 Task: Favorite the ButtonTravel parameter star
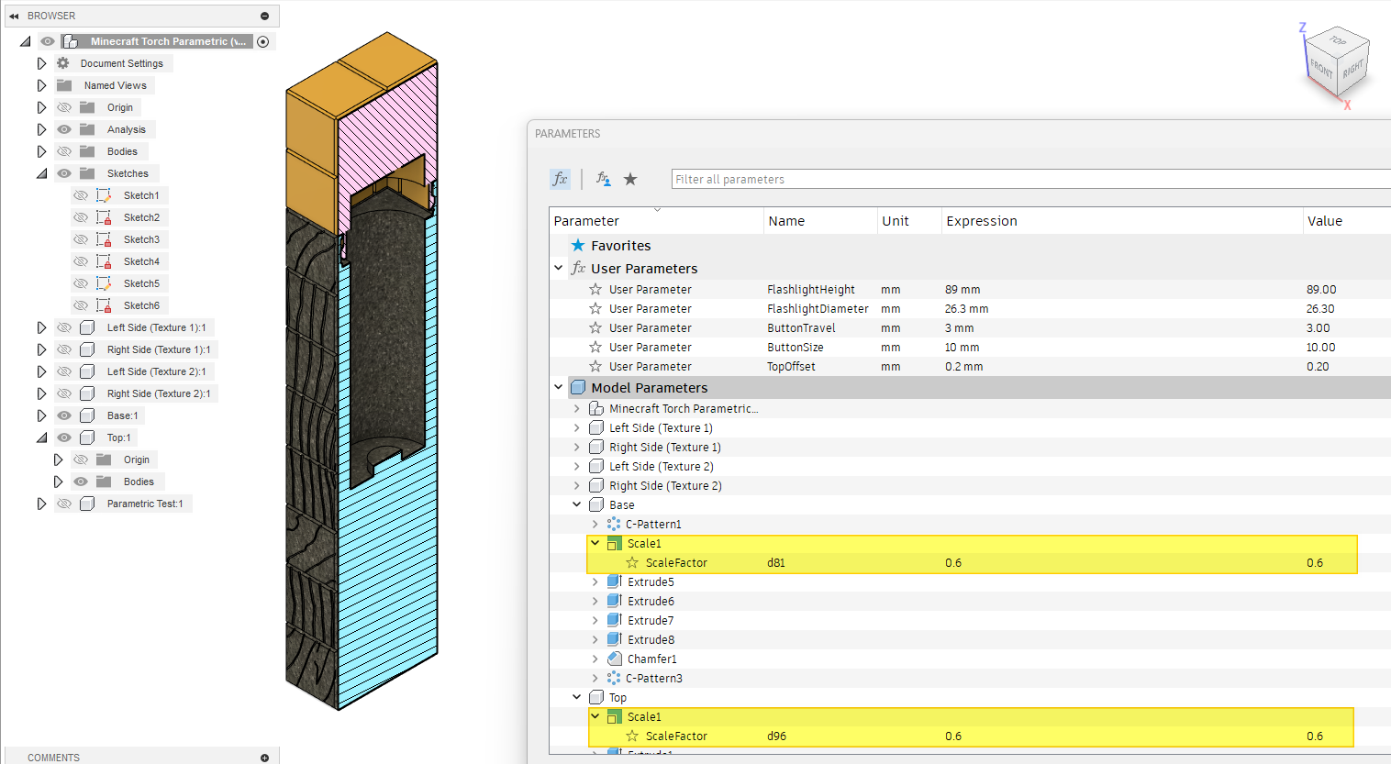(x=595, y=327)
